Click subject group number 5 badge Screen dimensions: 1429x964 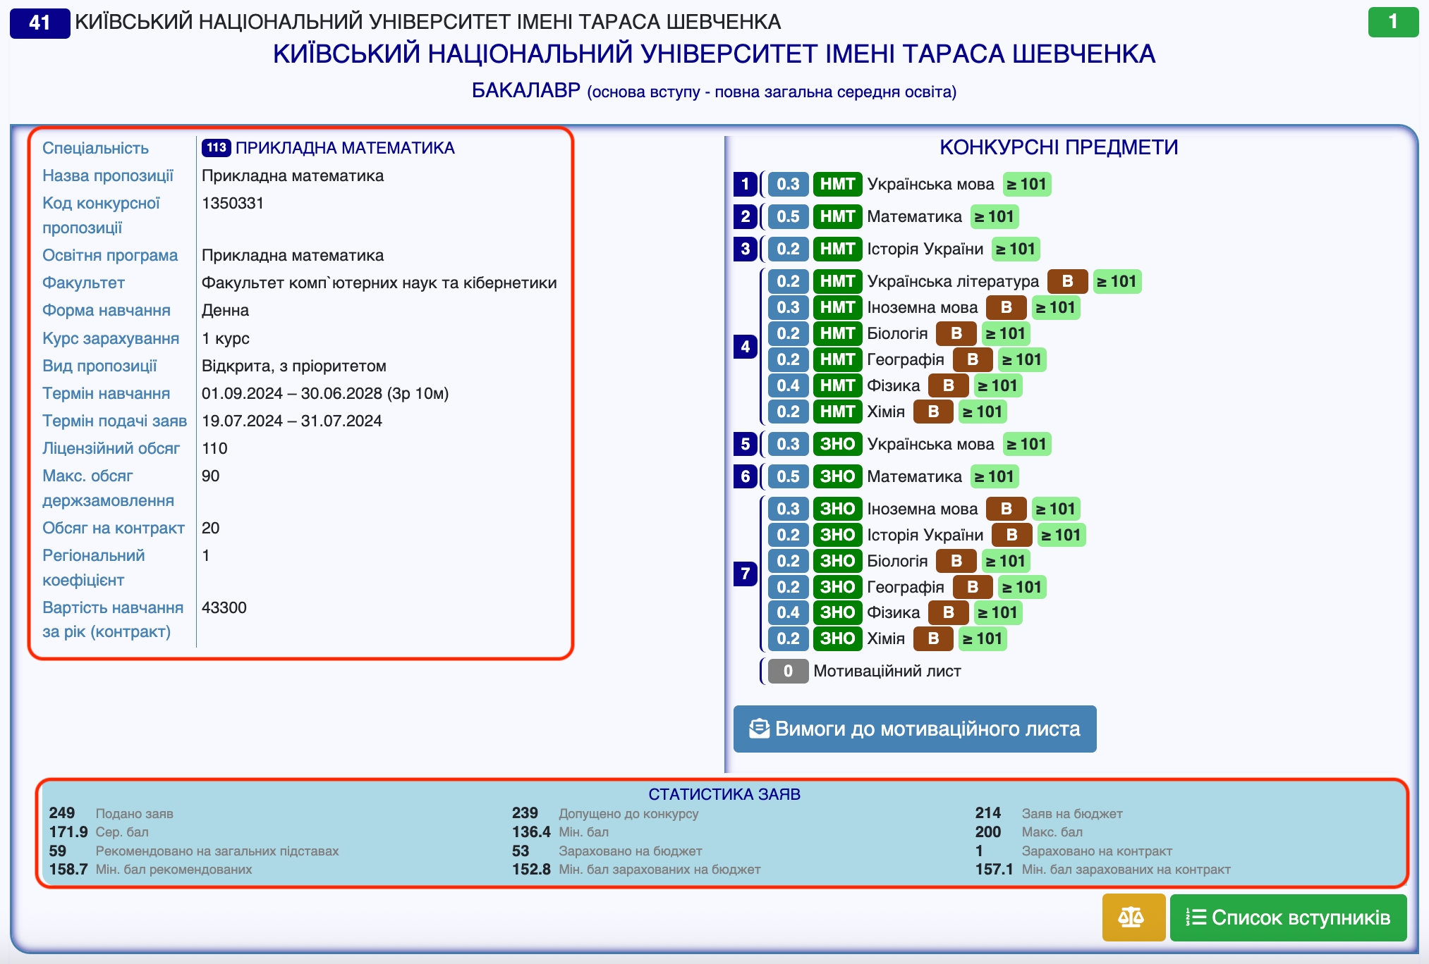(x=745, y=444)
